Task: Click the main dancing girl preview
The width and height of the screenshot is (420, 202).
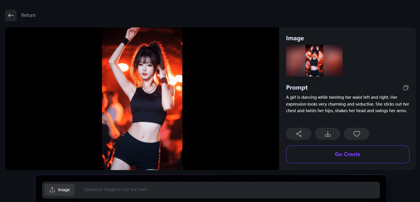Action: (142, 99)
